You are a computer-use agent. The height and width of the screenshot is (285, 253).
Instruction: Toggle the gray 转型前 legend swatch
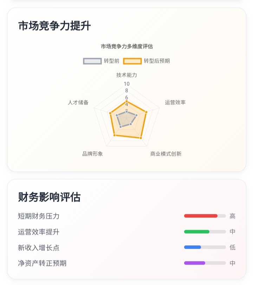point(93,61)
